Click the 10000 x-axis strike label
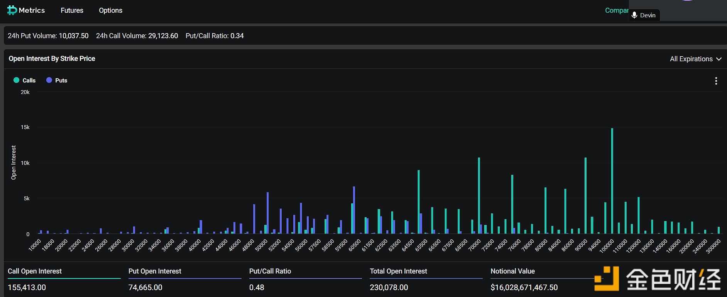 pyautogui.click(x=35, y=245)
